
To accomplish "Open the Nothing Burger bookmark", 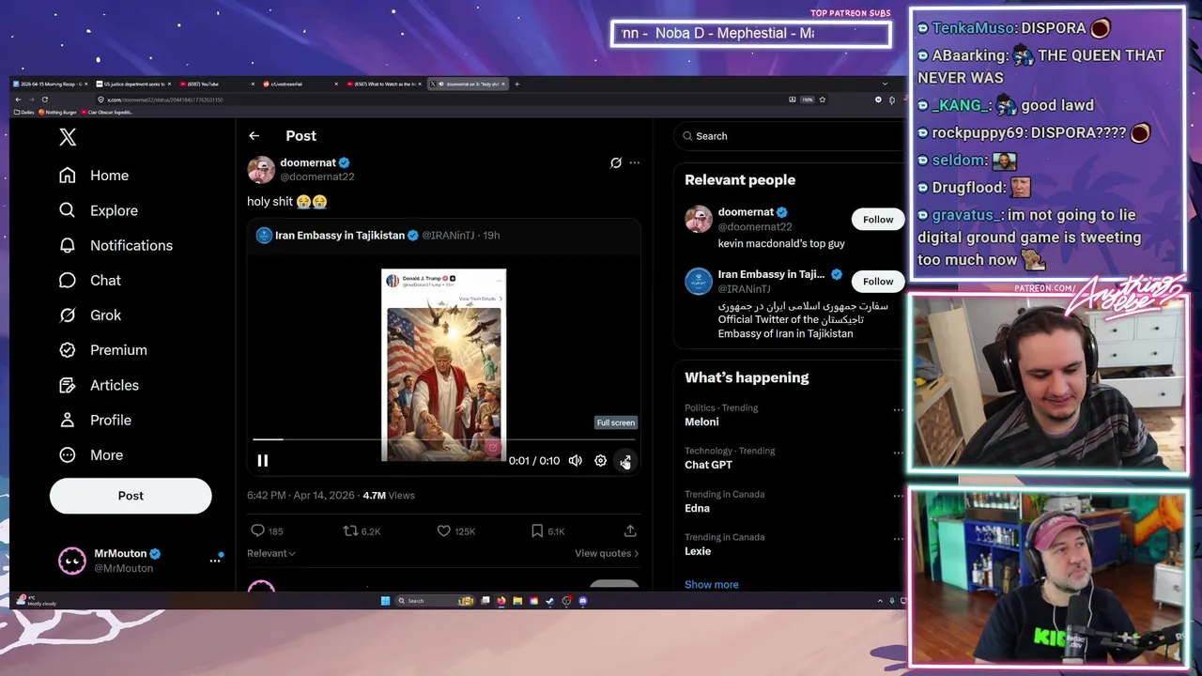I will 59,112.
